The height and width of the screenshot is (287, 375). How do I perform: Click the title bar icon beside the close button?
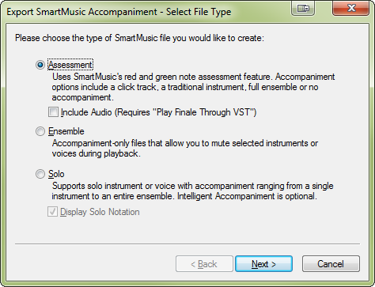point(303,8)
